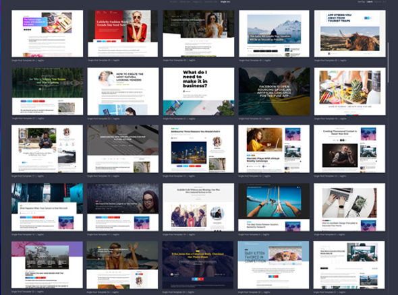Sort templates by Latest
398x295 pixels.
(x=370, y=1)
